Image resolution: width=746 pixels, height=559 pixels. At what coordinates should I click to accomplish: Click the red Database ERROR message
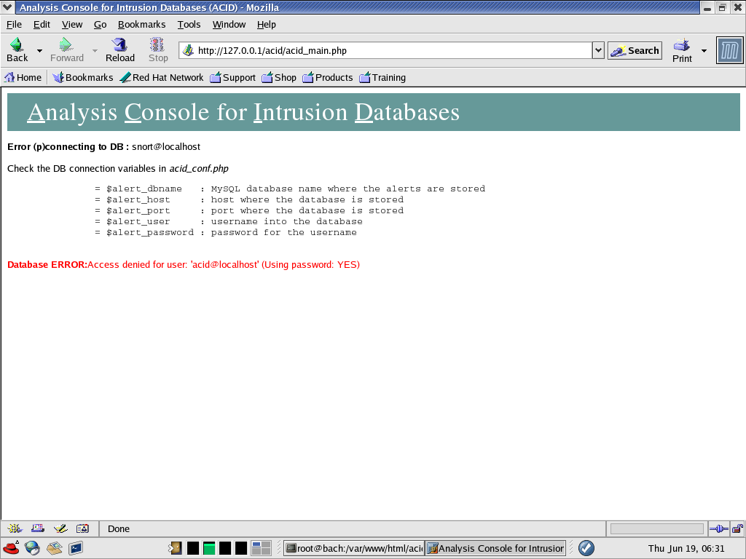click(184, 265)
